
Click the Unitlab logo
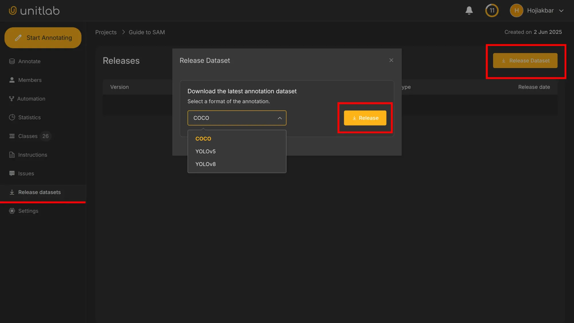34,10
